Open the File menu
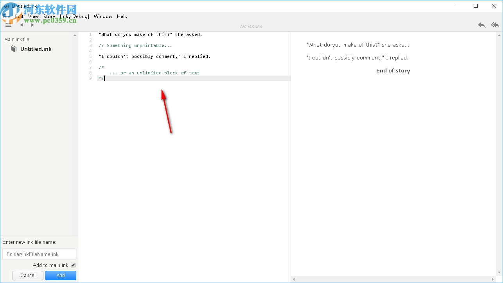503x283 pixels. (6, 16)
